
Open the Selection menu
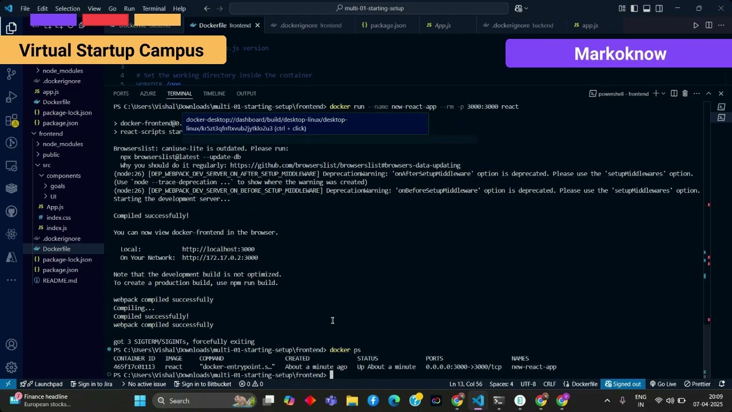coord(67,9)
